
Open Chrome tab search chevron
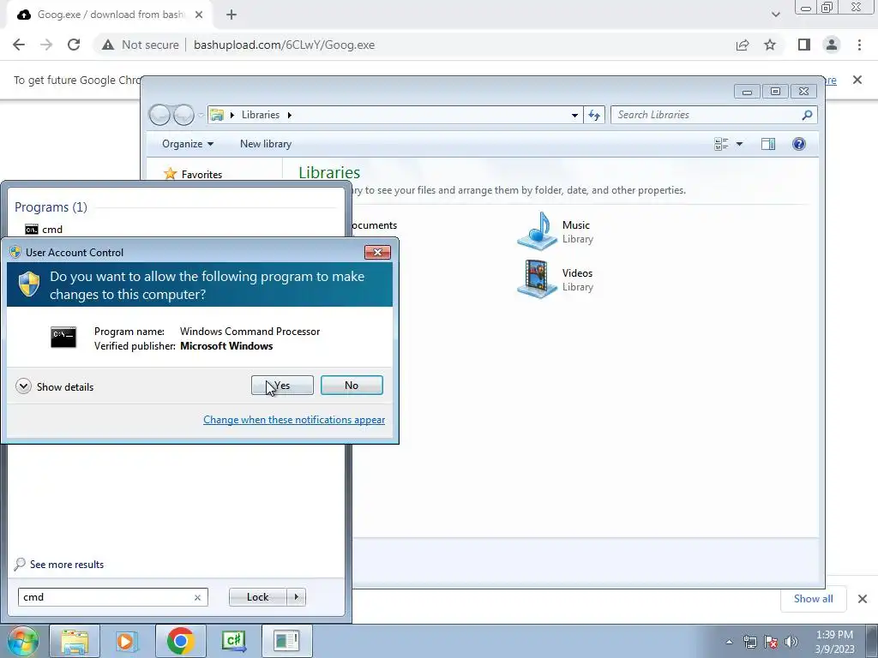[x=775, y=15]
